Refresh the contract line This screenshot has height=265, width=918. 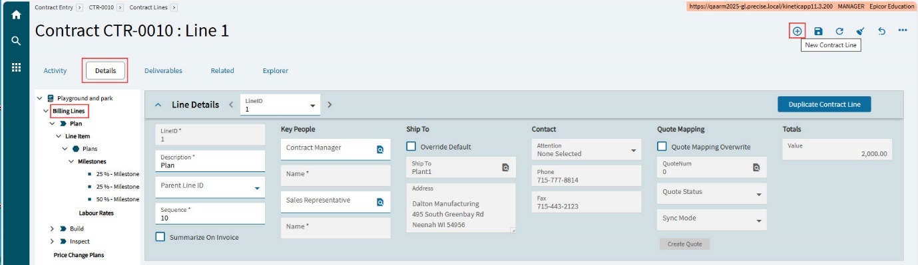coord(839,31)
